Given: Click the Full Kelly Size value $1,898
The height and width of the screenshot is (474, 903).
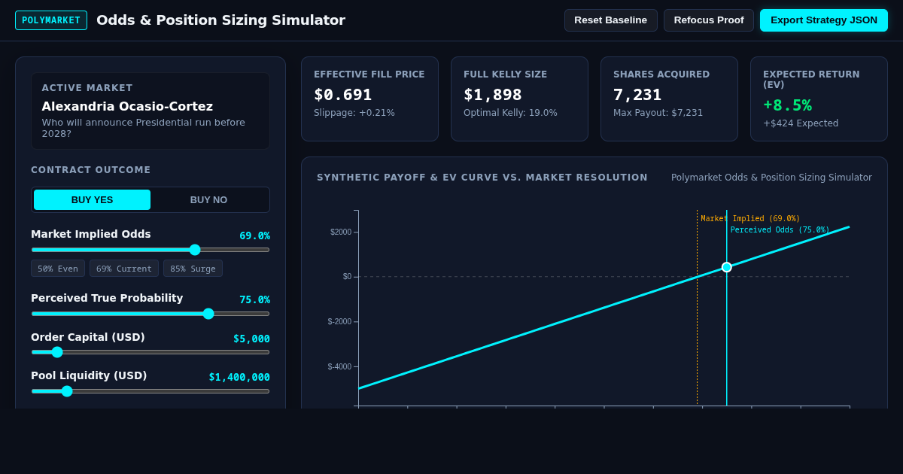Looking at the screenshot, I should 492,95.
